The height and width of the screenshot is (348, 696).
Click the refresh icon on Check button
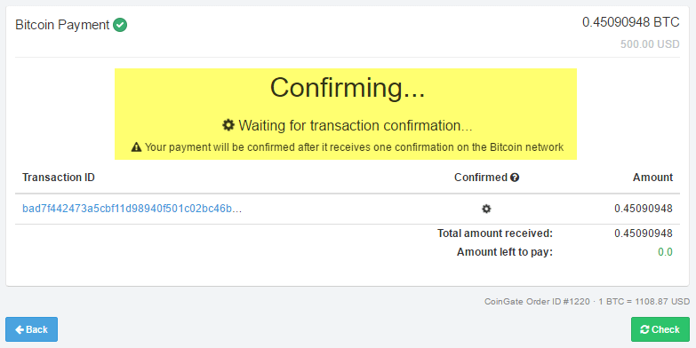pyautogui.click(x=644, y=329)
